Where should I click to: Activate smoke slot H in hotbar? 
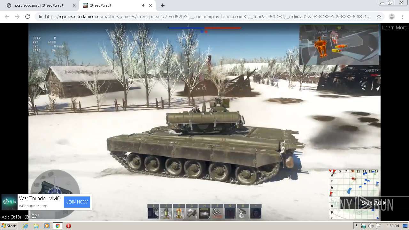click(204, 211)
